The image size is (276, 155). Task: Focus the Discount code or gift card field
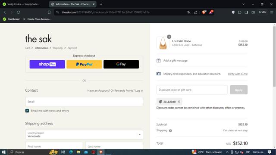click(192, 90)
